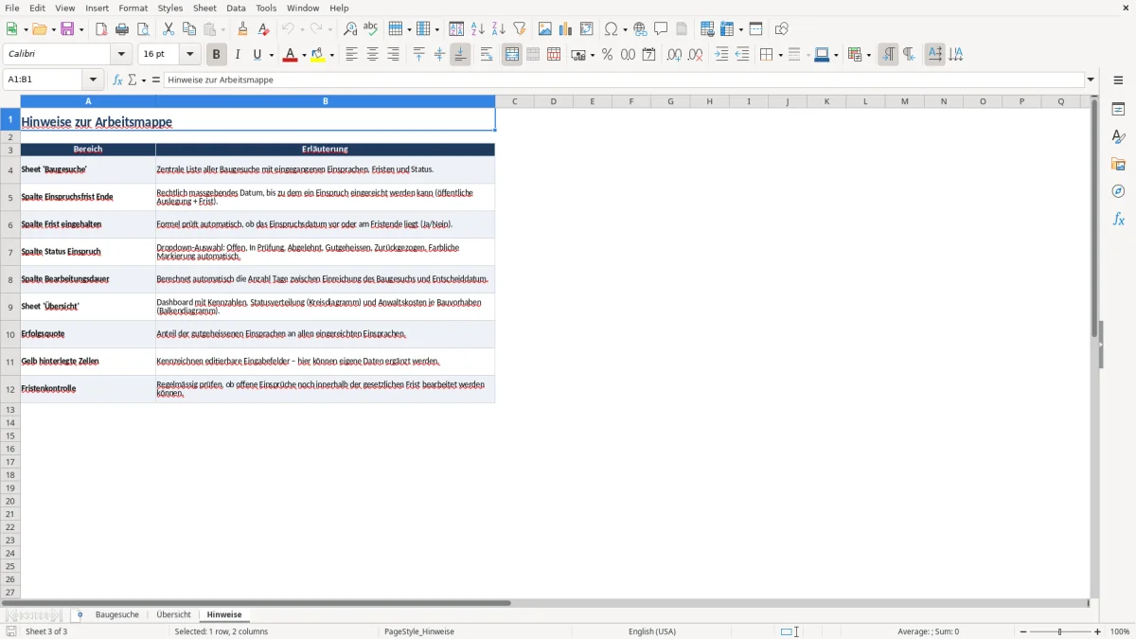Click the formula bar input line
Viewport: 1136px width, 639px height.
(x=623, y=80)
